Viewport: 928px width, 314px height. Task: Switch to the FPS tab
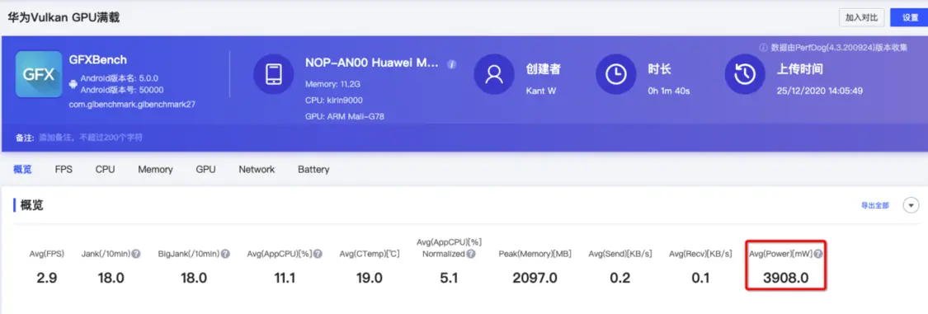point(64,170)
